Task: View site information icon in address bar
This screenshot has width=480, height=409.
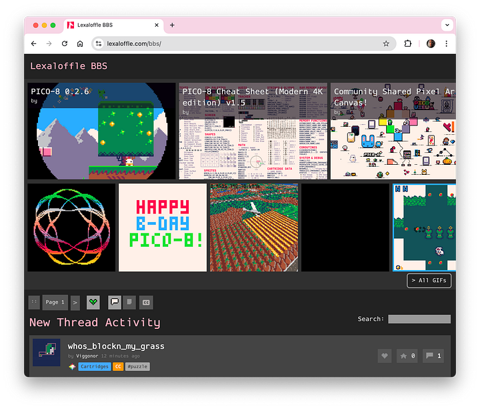Action: click(99, 43)
